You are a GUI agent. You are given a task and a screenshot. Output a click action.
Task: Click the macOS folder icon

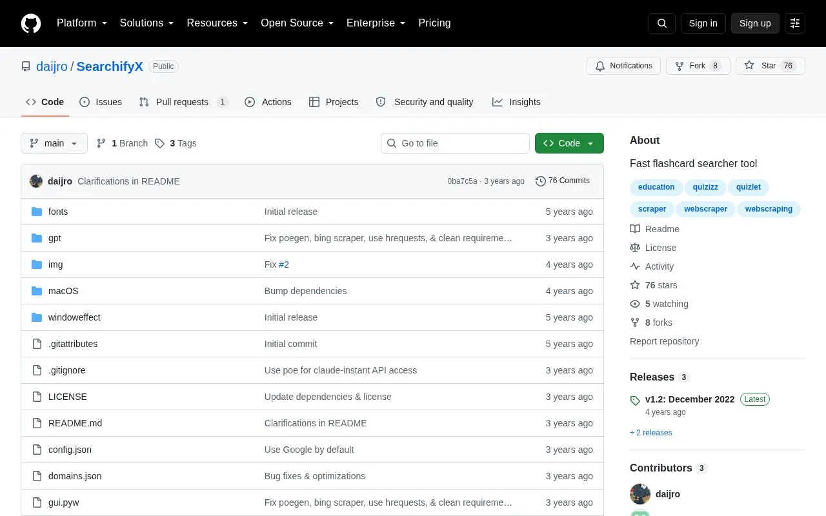coord(37,291)
